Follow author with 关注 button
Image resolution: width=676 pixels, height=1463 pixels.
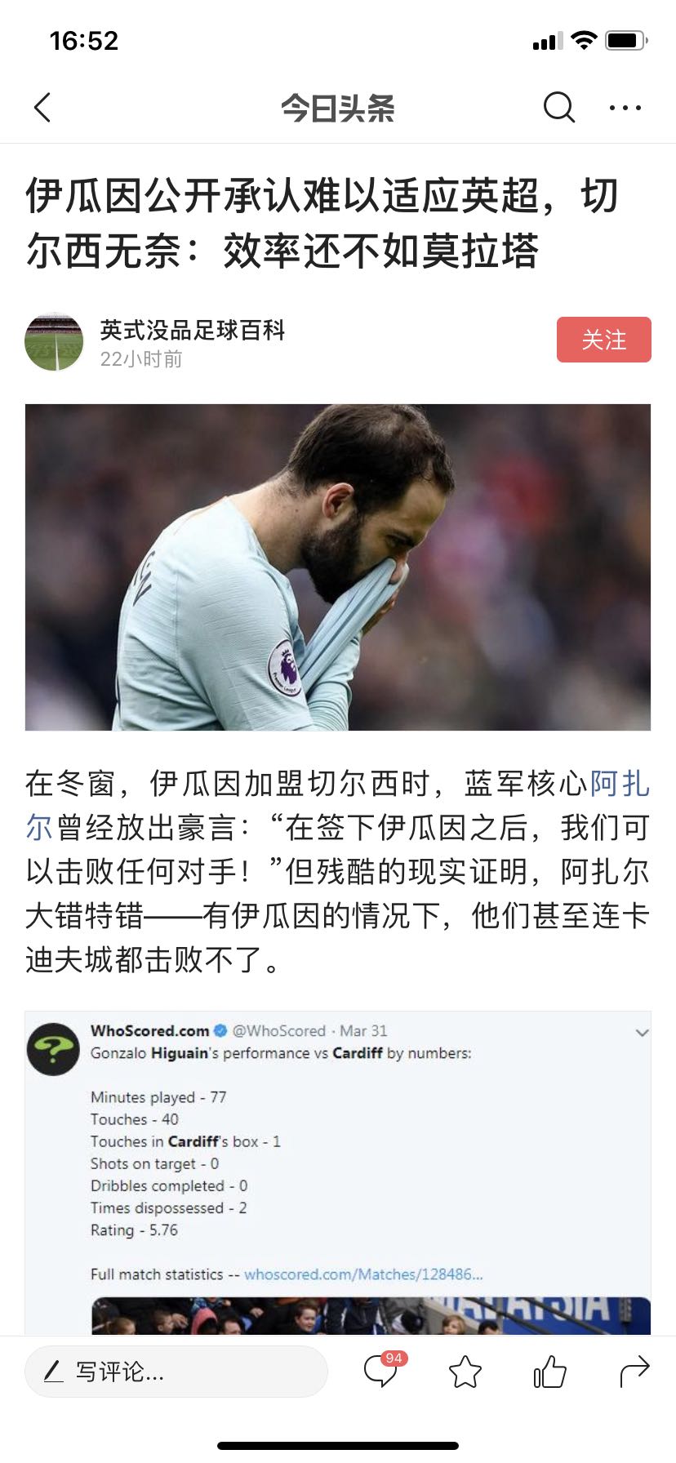click(x=604, y=340)
